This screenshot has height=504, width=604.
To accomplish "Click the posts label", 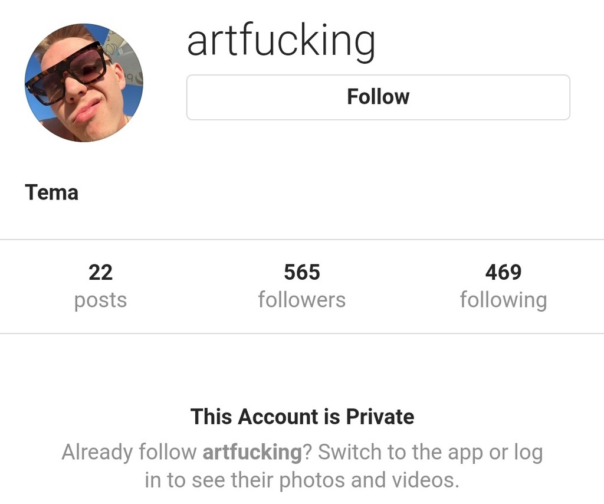I will click(x=100, y=300).
